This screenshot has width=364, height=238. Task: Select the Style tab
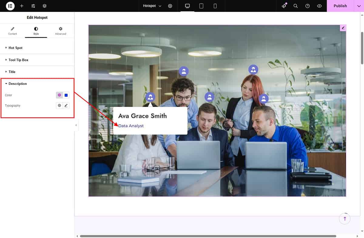[36, 31]
